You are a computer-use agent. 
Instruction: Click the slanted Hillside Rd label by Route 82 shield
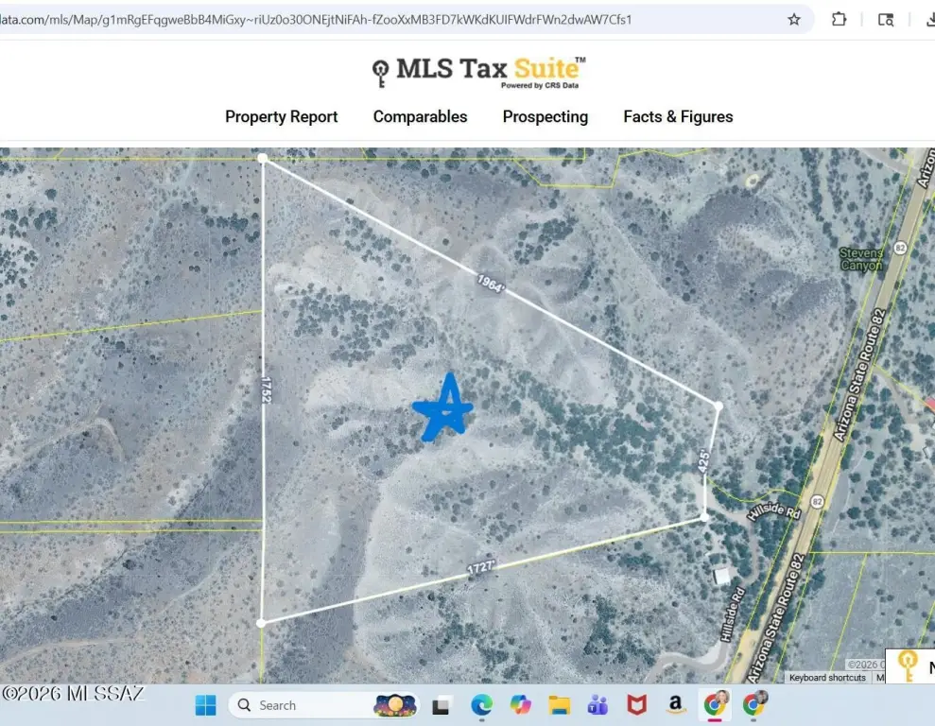point(773,510)
